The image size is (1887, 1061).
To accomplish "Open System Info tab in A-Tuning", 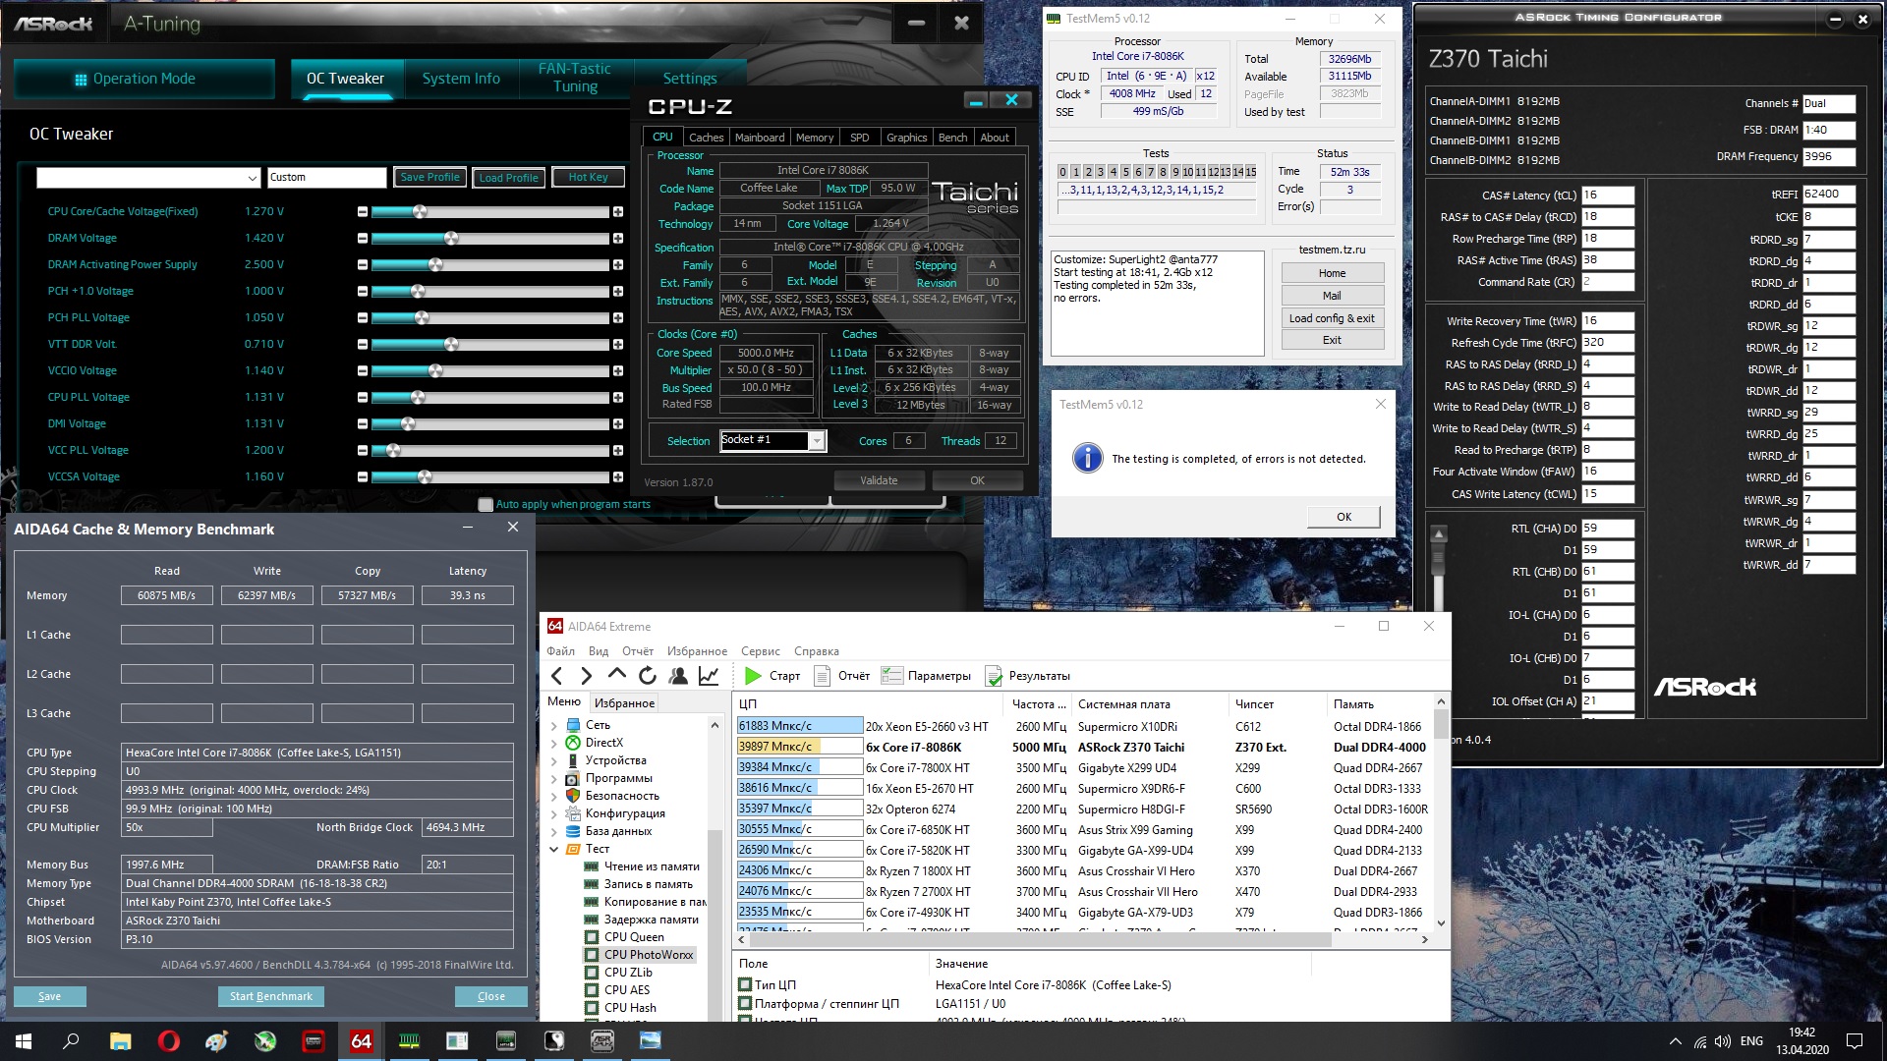I will pos(461,79).
